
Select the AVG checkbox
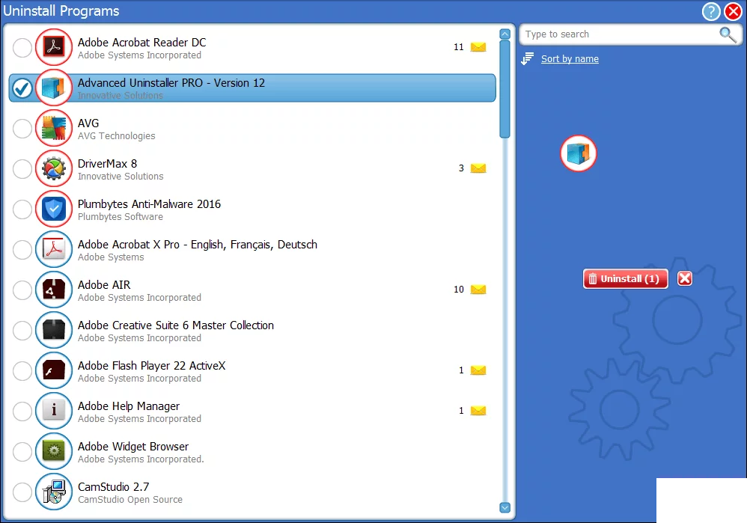(22, 129)
